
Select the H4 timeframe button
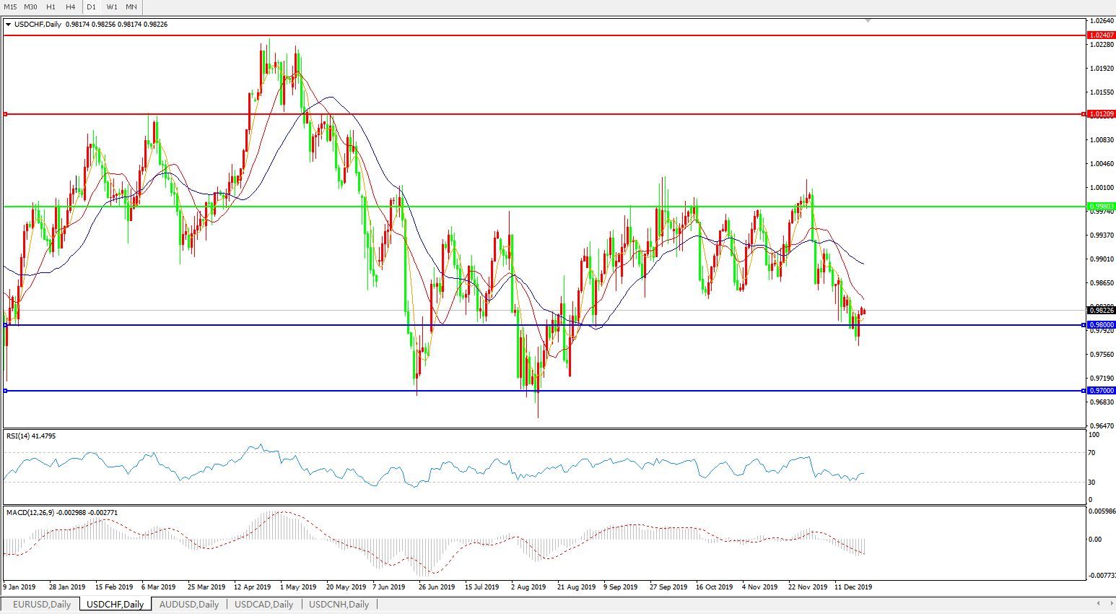[70, 7]
